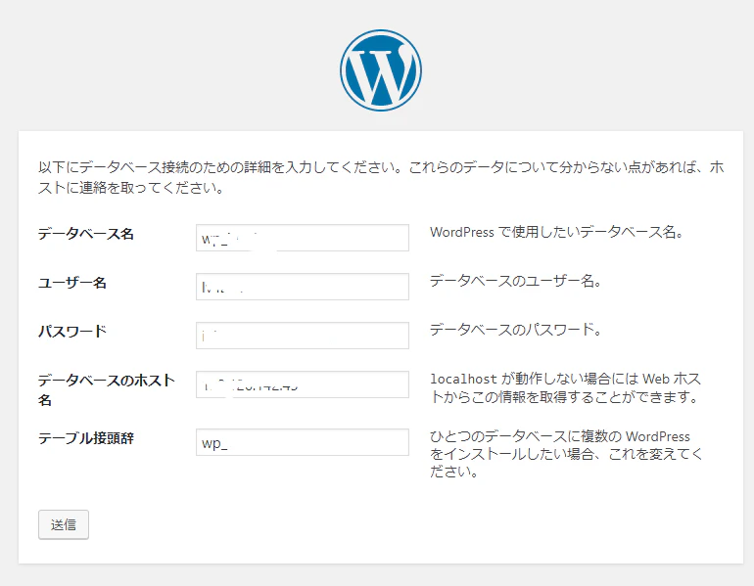Click the WordPress logo at top
The height and width of the screenshot is (586, 754).
coord(381,70)
